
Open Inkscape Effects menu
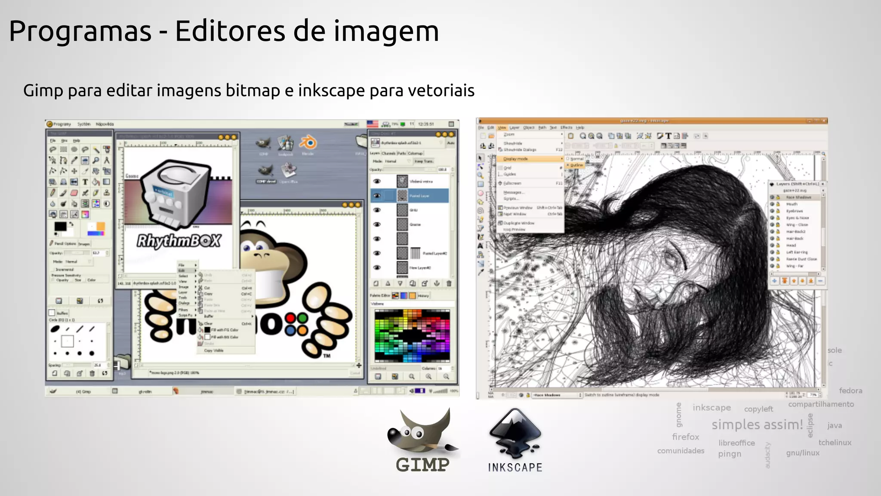(x=566, y=127)
